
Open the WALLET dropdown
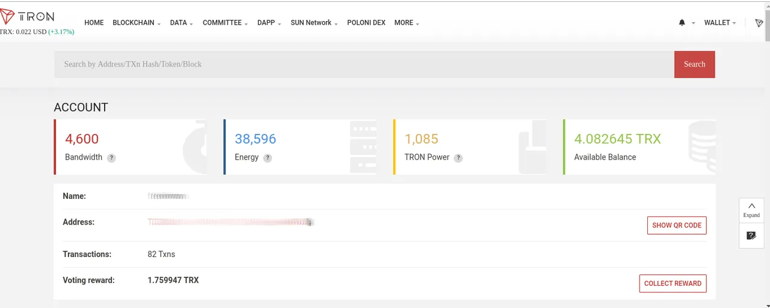tap(720, 23)
